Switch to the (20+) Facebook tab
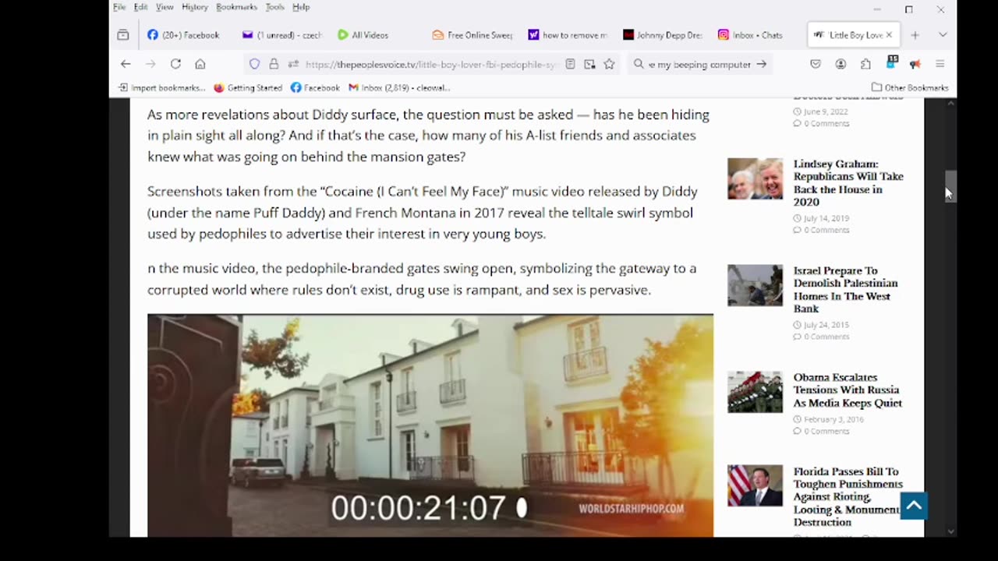Image resolution: width=998 pixels, height=561 pixels. point(184,35)
